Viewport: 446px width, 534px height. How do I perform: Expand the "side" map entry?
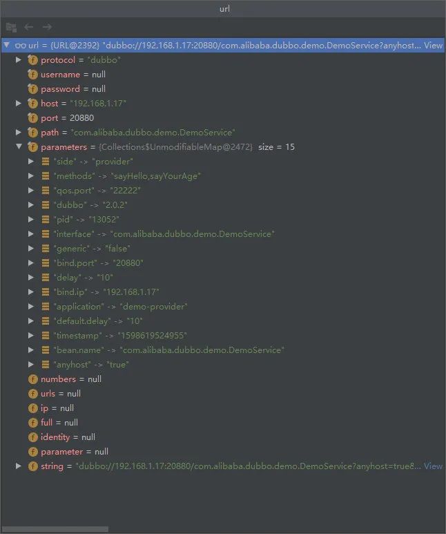(x=31, y=162)
